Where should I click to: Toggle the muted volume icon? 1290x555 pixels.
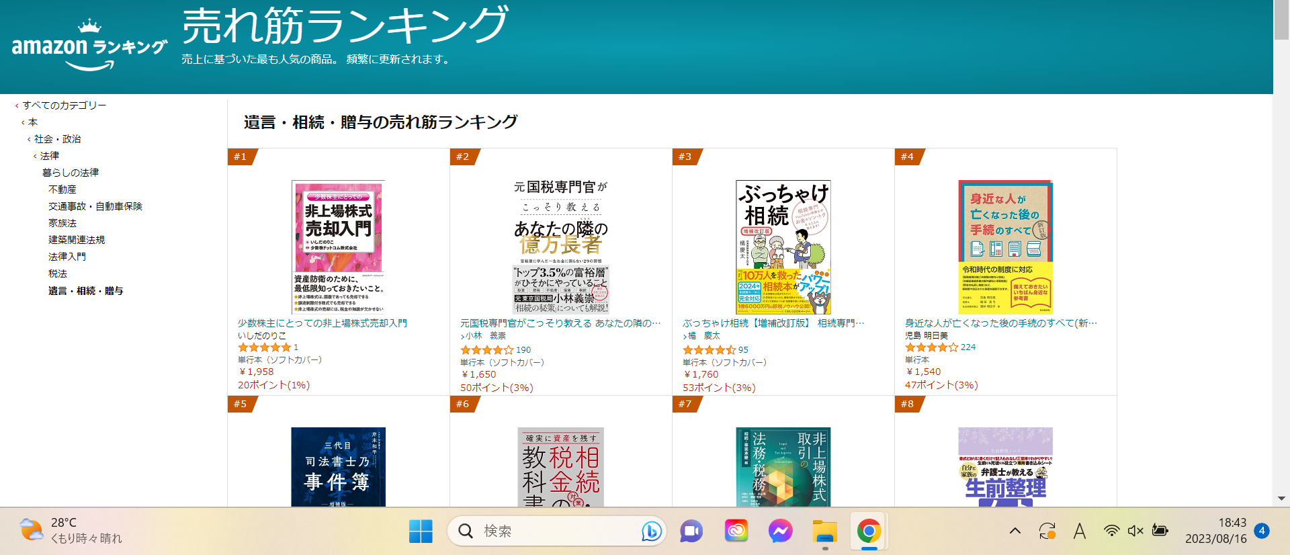[1135, 531]
